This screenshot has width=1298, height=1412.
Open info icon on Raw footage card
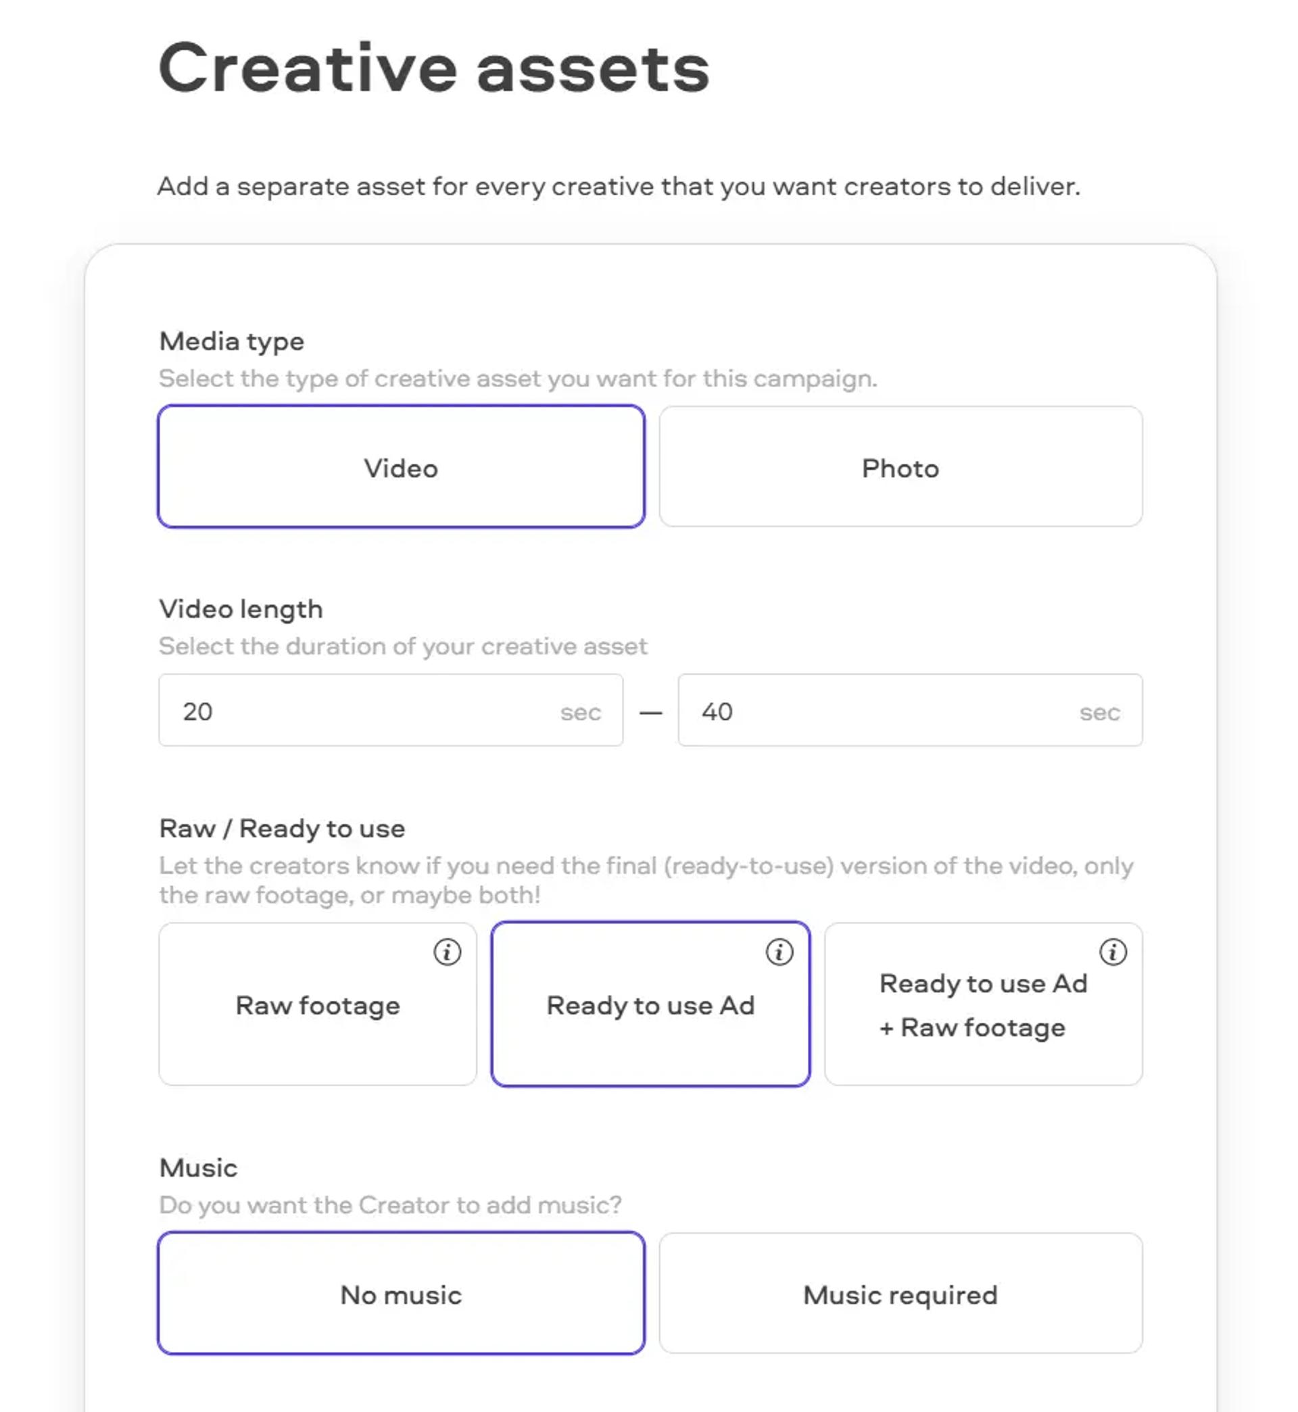click(x=448, y=952)
